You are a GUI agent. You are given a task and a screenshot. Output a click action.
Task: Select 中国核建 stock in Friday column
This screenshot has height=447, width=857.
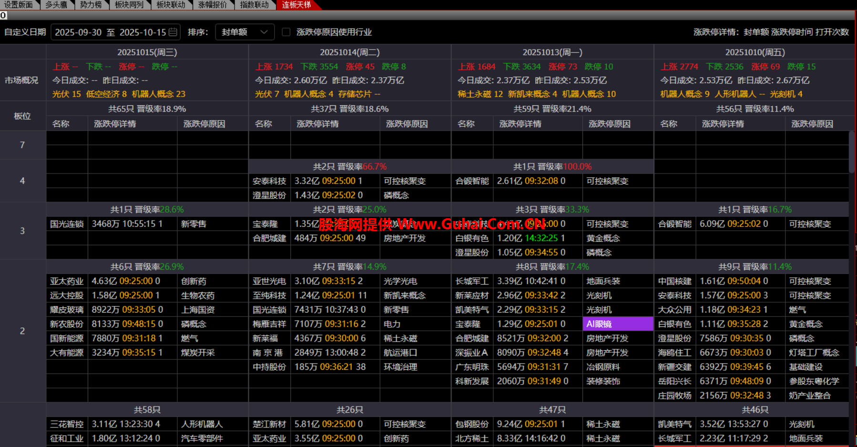point(674,281)
